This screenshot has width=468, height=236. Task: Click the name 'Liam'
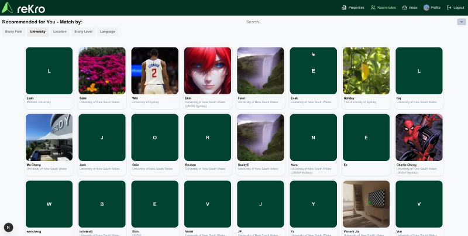(30, 98)
